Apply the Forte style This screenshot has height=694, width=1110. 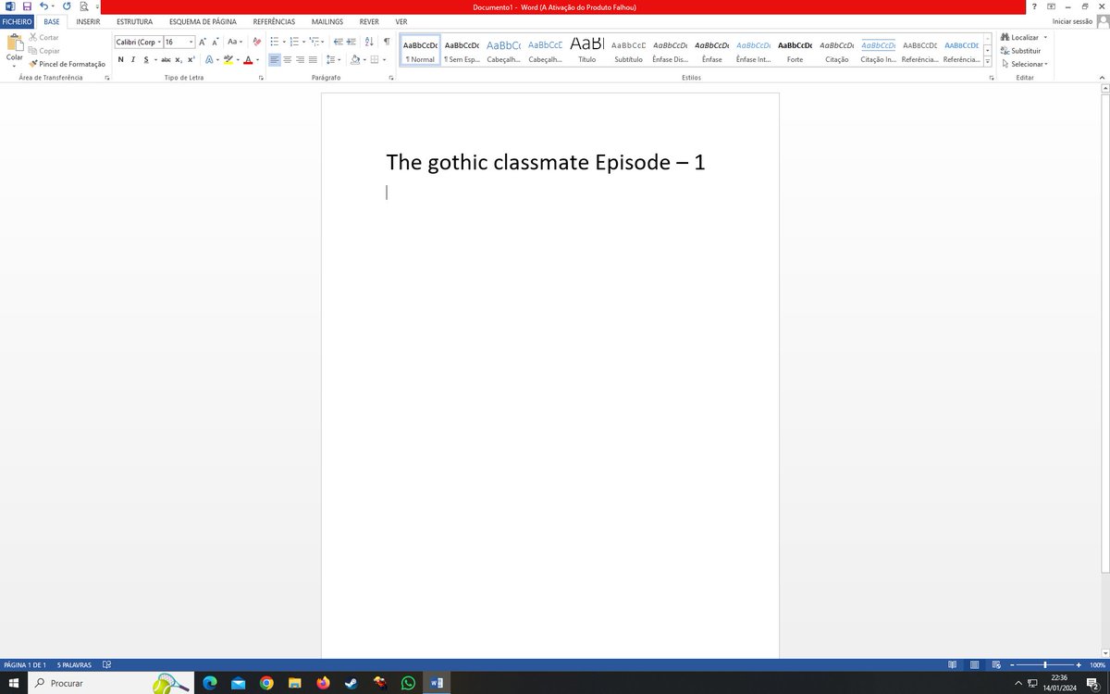point(795,51)
